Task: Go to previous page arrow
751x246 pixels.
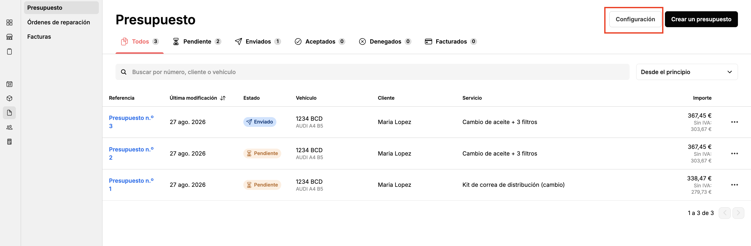Action: point(724,213)
